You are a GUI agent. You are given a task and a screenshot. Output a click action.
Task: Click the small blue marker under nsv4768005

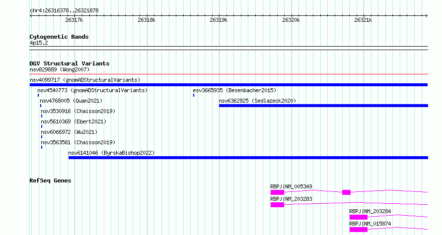click(41, 106)
